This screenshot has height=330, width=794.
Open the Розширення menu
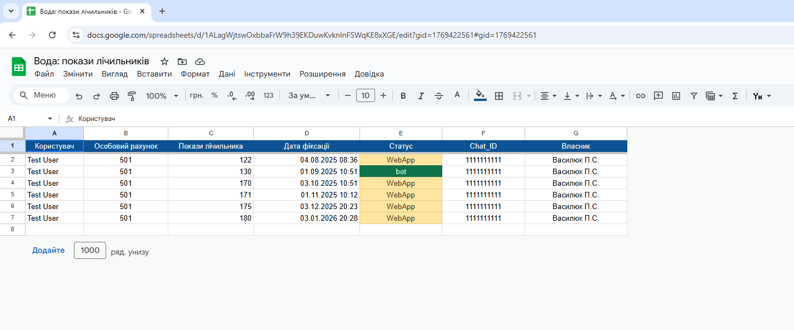[322, 74]
